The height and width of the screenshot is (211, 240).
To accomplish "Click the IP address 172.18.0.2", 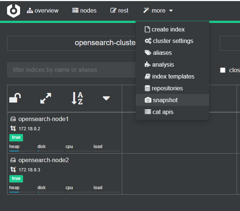I will (29, 129).
